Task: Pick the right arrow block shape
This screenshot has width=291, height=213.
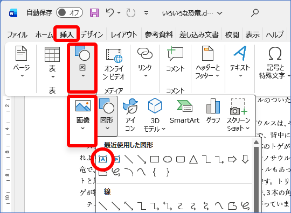Action: (x=232, y=159)
